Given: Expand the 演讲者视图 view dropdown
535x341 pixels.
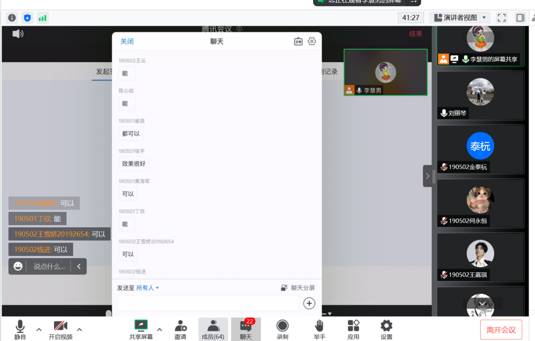Looking at the screenshot, I should [x=460, y=18].
